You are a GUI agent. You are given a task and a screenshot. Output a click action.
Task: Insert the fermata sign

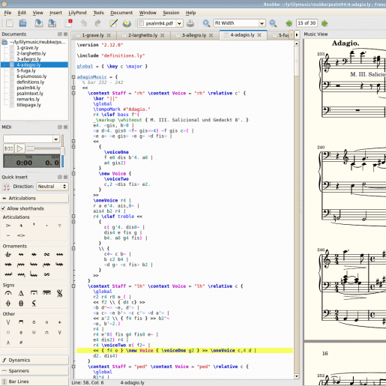tap(8, 293)
